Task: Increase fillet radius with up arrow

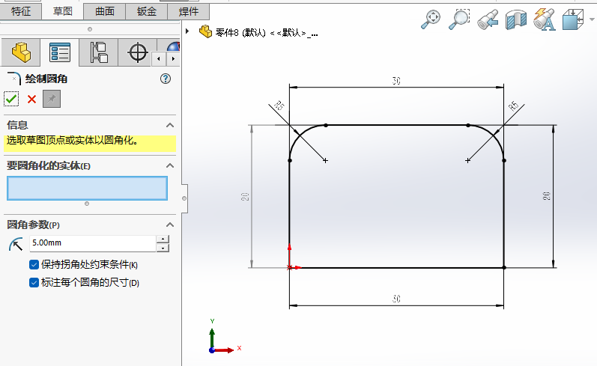Action: (x=163, y=239)
